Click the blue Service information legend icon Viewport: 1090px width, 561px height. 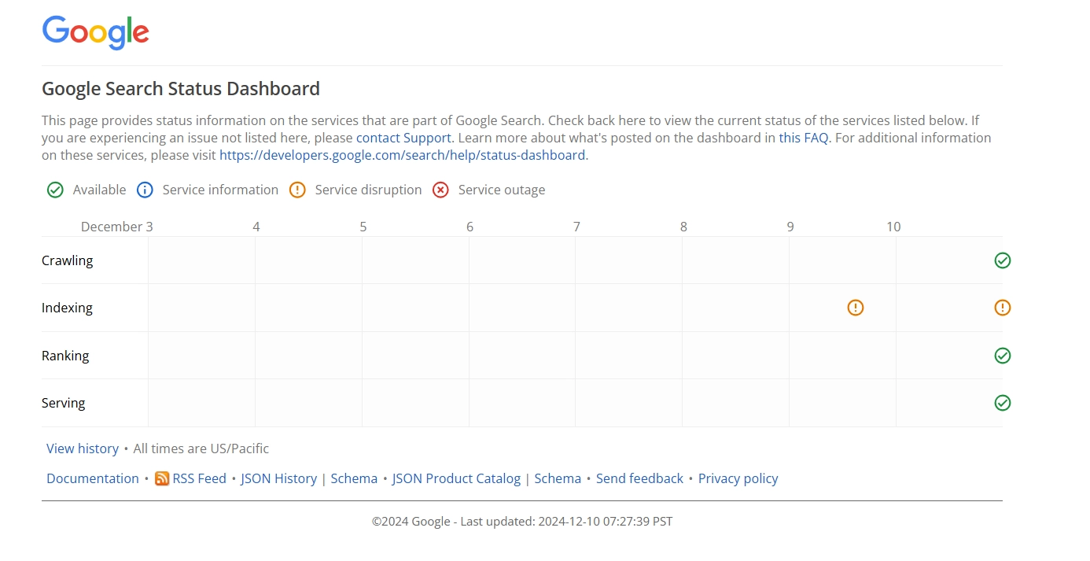click(145, 190)
